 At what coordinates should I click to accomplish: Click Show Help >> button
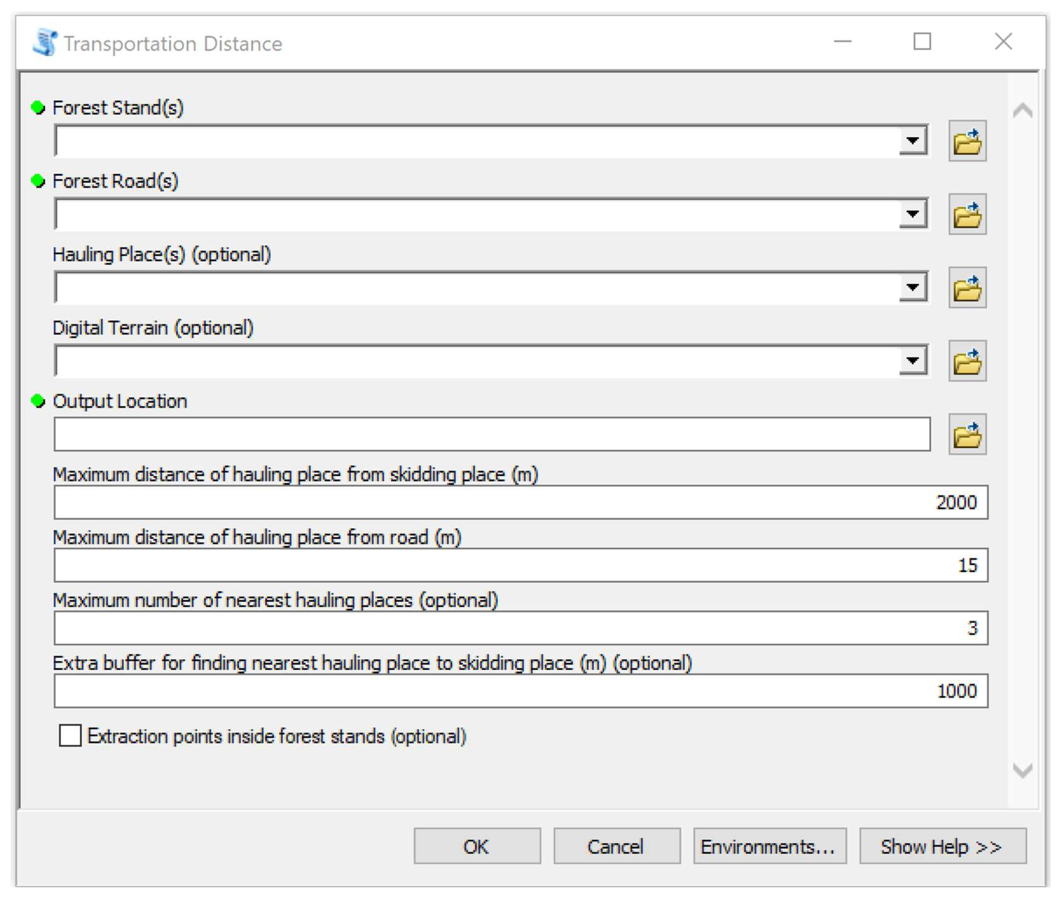(943, 846)
